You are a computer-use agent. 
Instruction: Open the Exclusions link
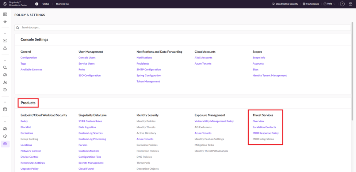click(27, 133)
